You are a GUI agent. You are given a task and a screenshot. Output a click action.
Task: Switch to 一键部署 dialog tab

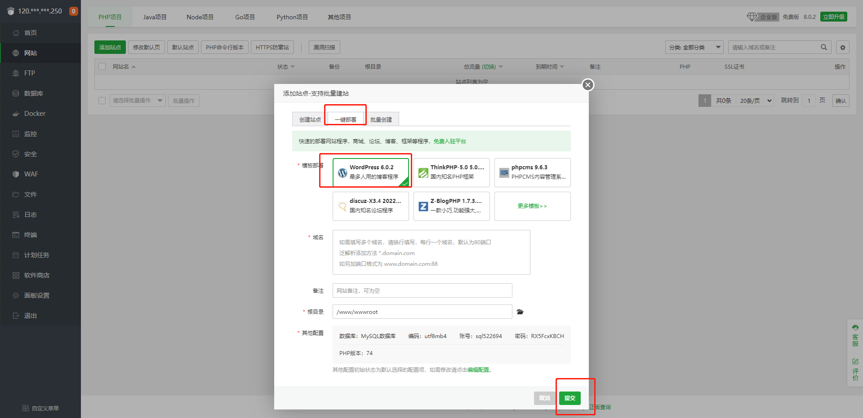click(x=346, y=119)
